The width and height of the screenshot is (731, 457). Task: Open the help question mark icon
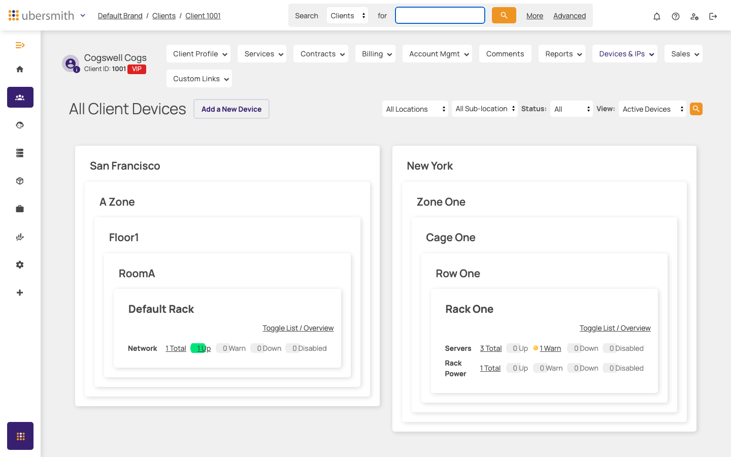[676, 16]
